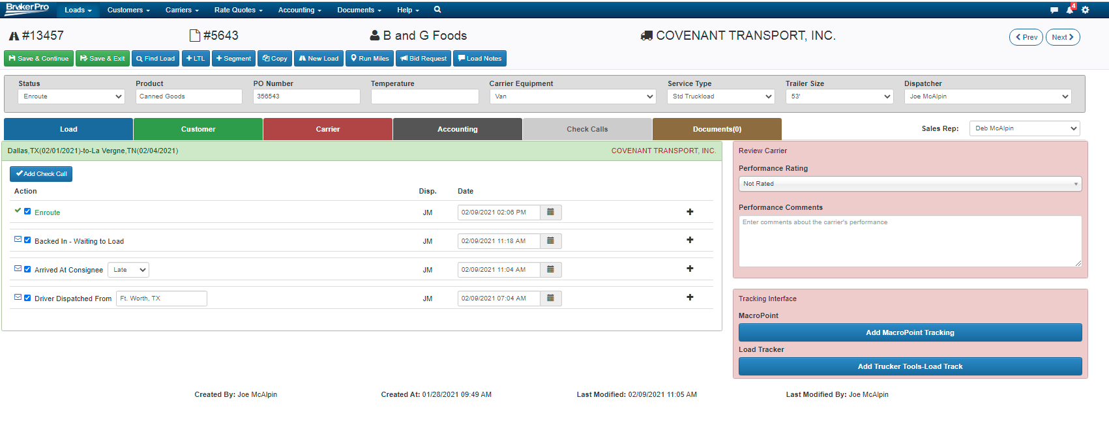This screenshot has height=438, width=1109.
Task: Click the Performance Comments text area
Action: (910, 241)
